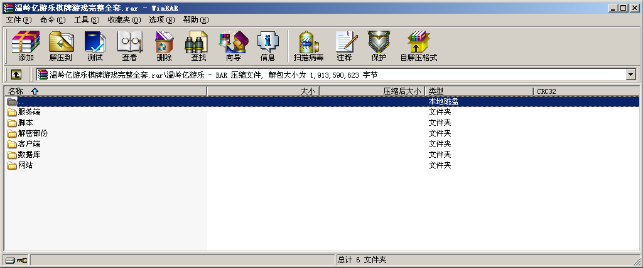Click the 删除 (Delete) toolbar icon
643x268 pixels.
164,46
